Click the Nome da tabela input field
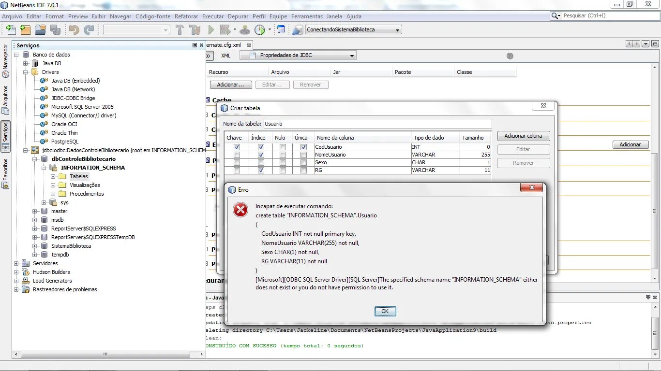This screenshot has height=371, width=661. [377, 124]
